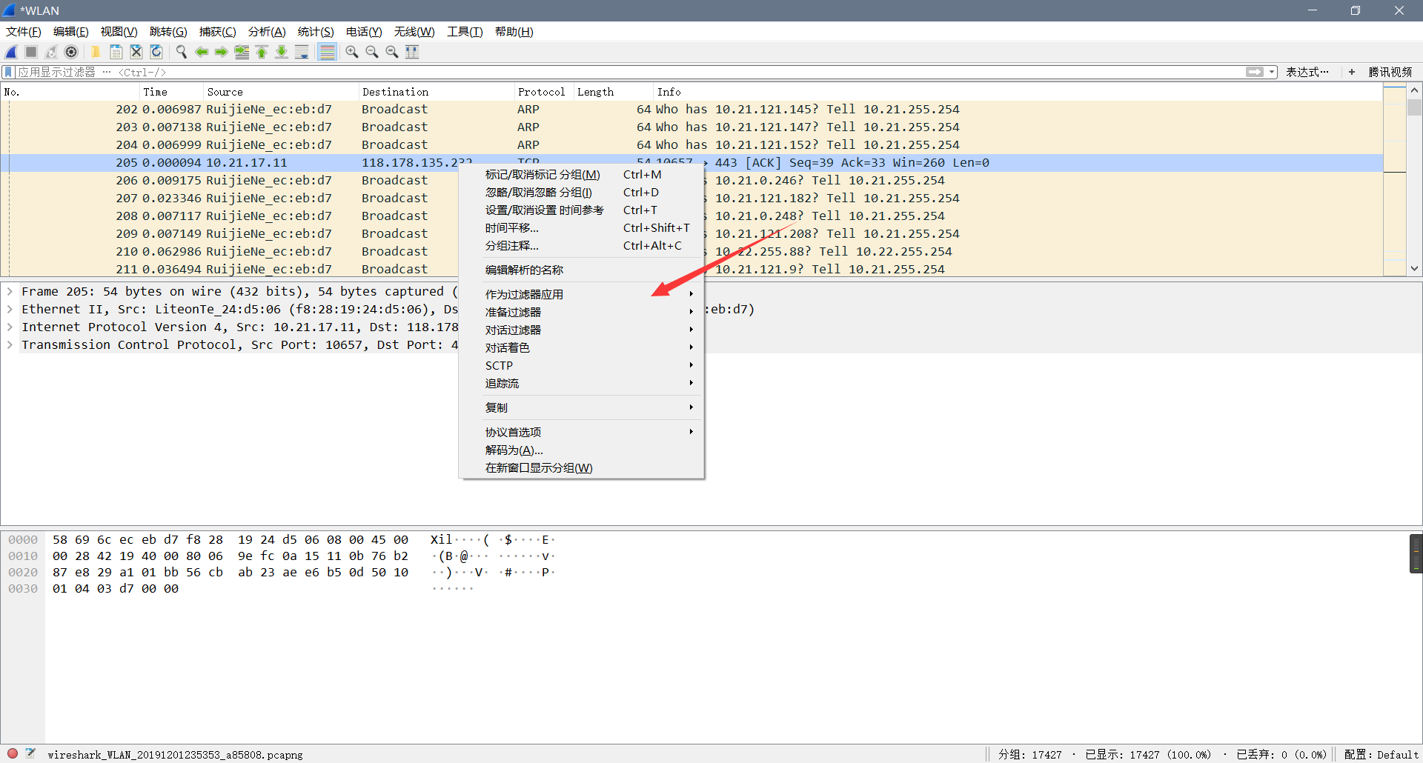This screenshot has height=763, width=1423.
Task: Stop capture using the square stop icon
Action: pos(31,52)
